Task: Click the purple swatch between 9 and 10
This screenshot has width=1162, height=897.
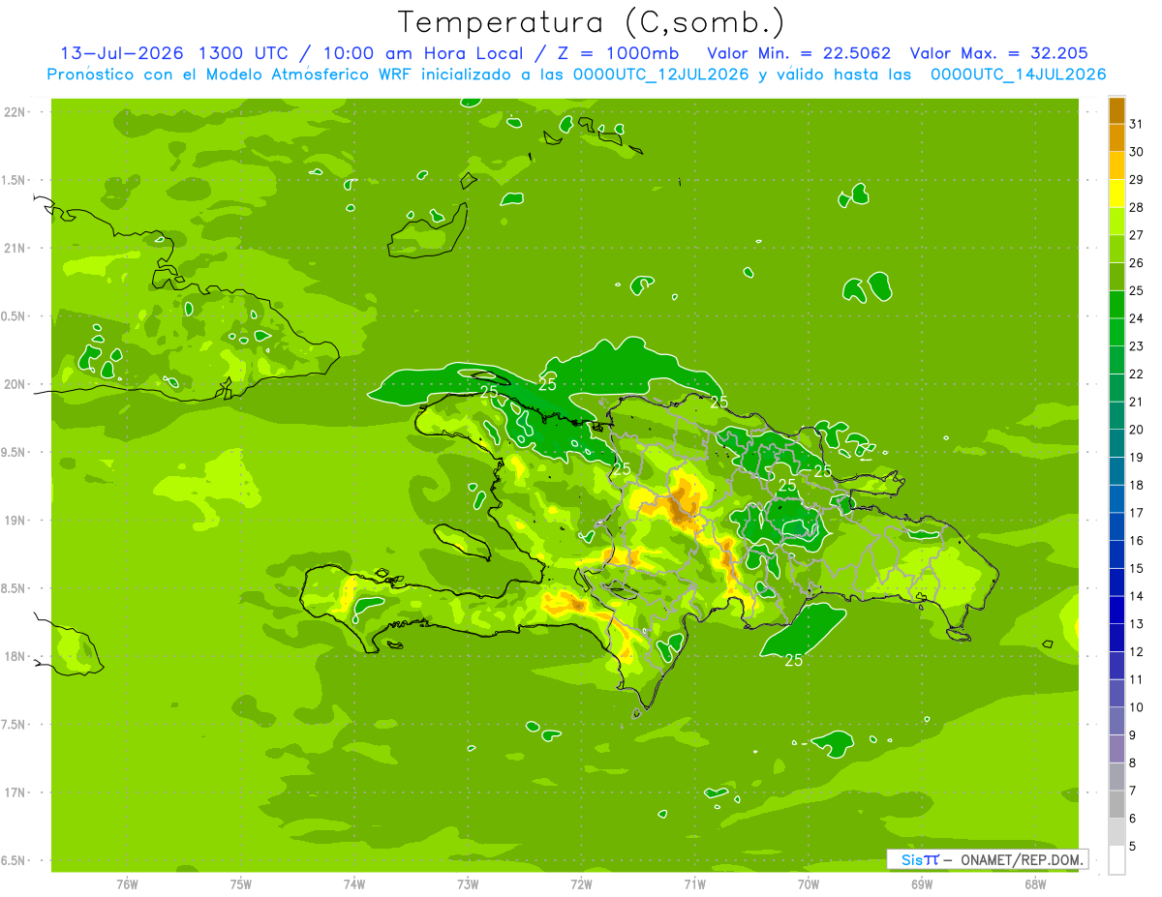Action: click(1116, 721)
